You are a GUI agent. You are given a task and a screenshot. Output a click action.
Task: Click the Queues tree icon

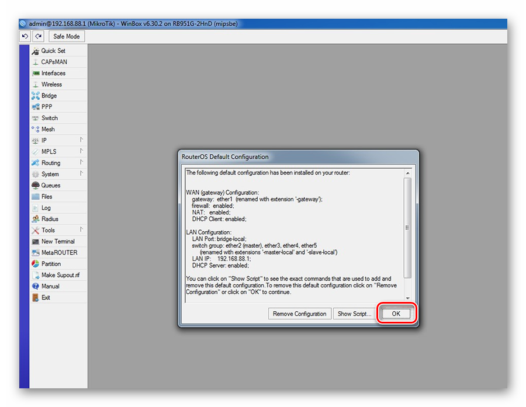pyautogui.click(x=36, y=185)
